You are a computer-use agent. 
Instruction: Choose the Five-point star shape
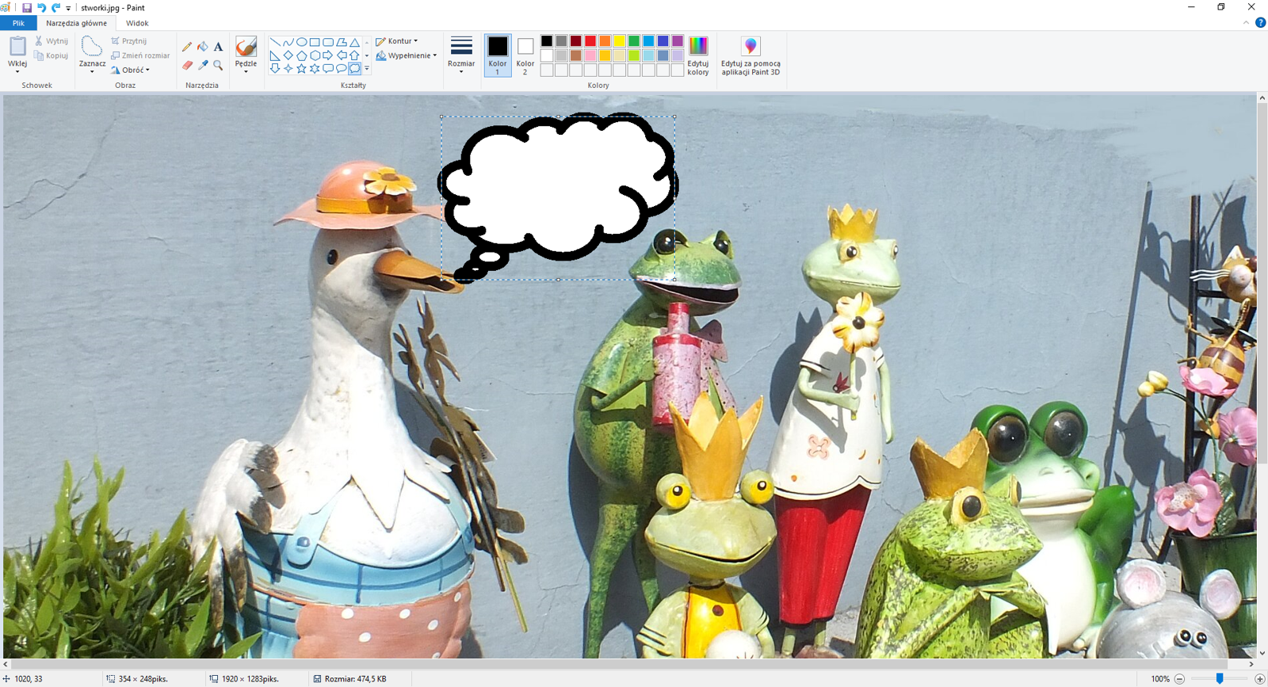pyautogui.click(x=302, y=68)
